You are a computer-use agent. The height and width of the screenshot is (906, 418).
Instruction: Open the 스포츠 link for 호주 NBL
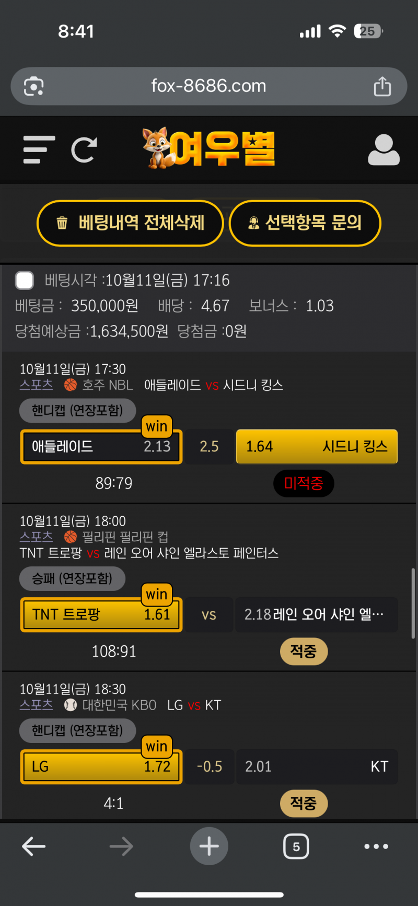click(x=36, y=385)
